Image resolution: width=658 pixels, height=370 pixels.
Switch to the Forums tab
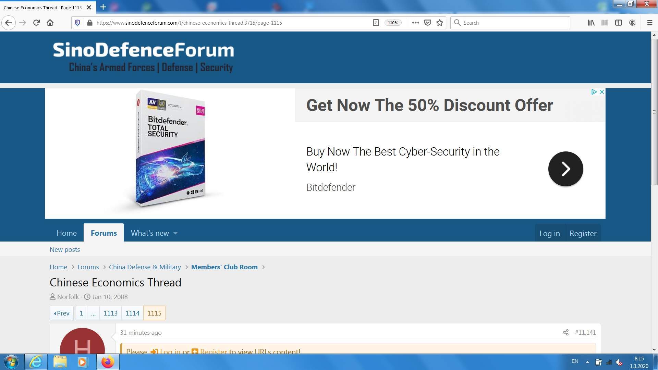103,233
